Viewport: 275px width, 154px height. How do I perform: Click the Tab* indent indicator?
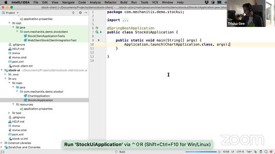pos(249,152)
